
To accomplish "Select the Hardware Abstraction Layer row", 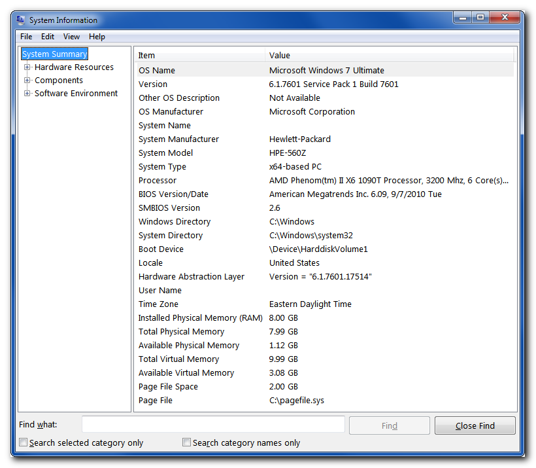I will (x=326, y=276).
